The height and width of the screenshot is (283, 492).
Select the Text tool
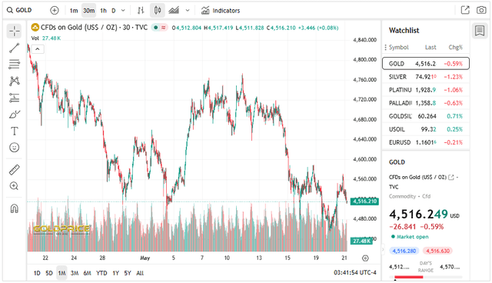(x=14, y=131)
